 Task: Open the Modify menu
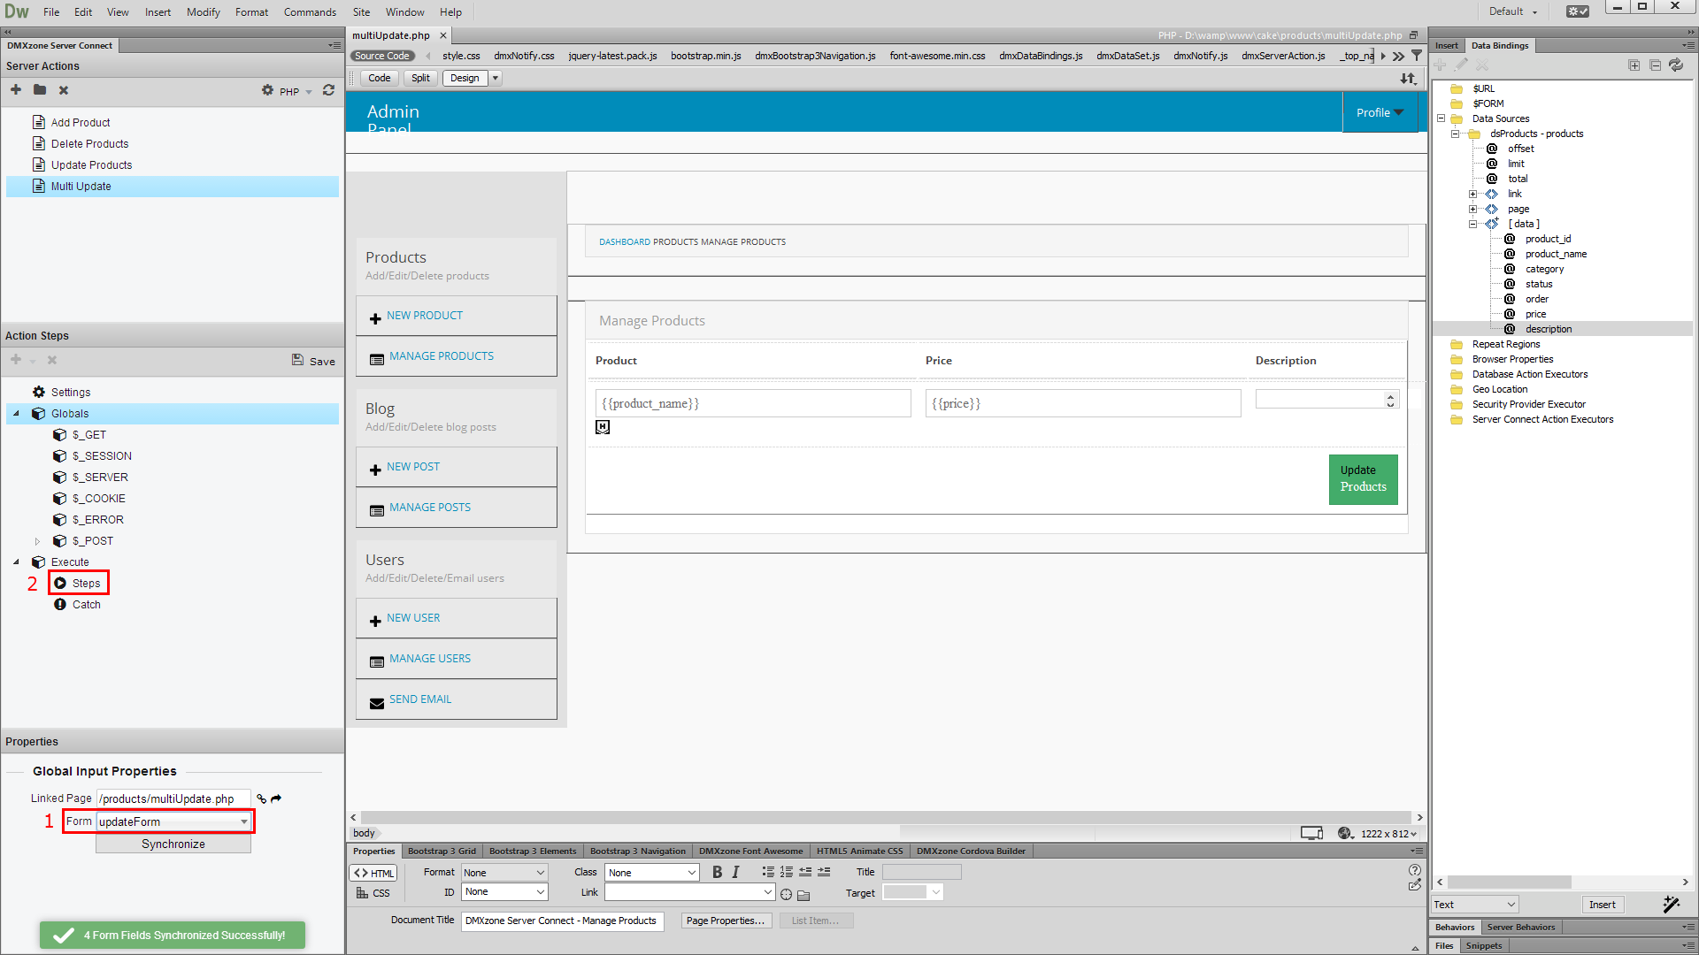[203, 12]
